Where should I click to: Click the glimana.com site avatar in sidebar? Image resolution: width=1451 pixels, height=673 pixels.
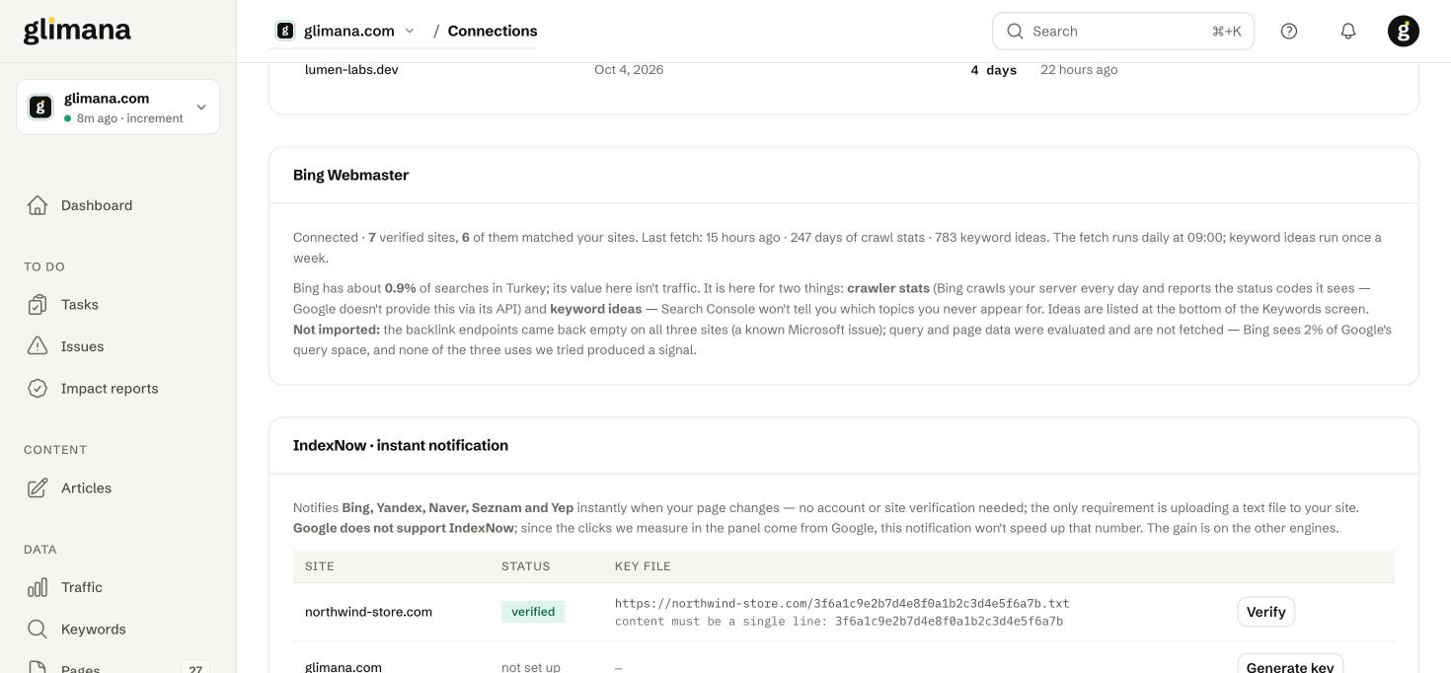tap(40, 108)
